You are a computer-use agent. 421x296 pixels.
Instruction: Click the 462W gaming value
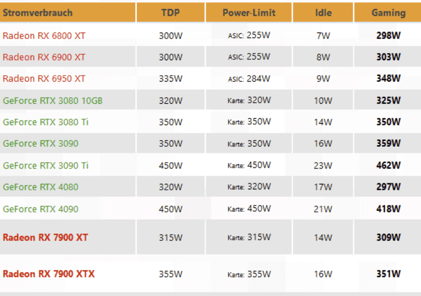tap(388, 165)
